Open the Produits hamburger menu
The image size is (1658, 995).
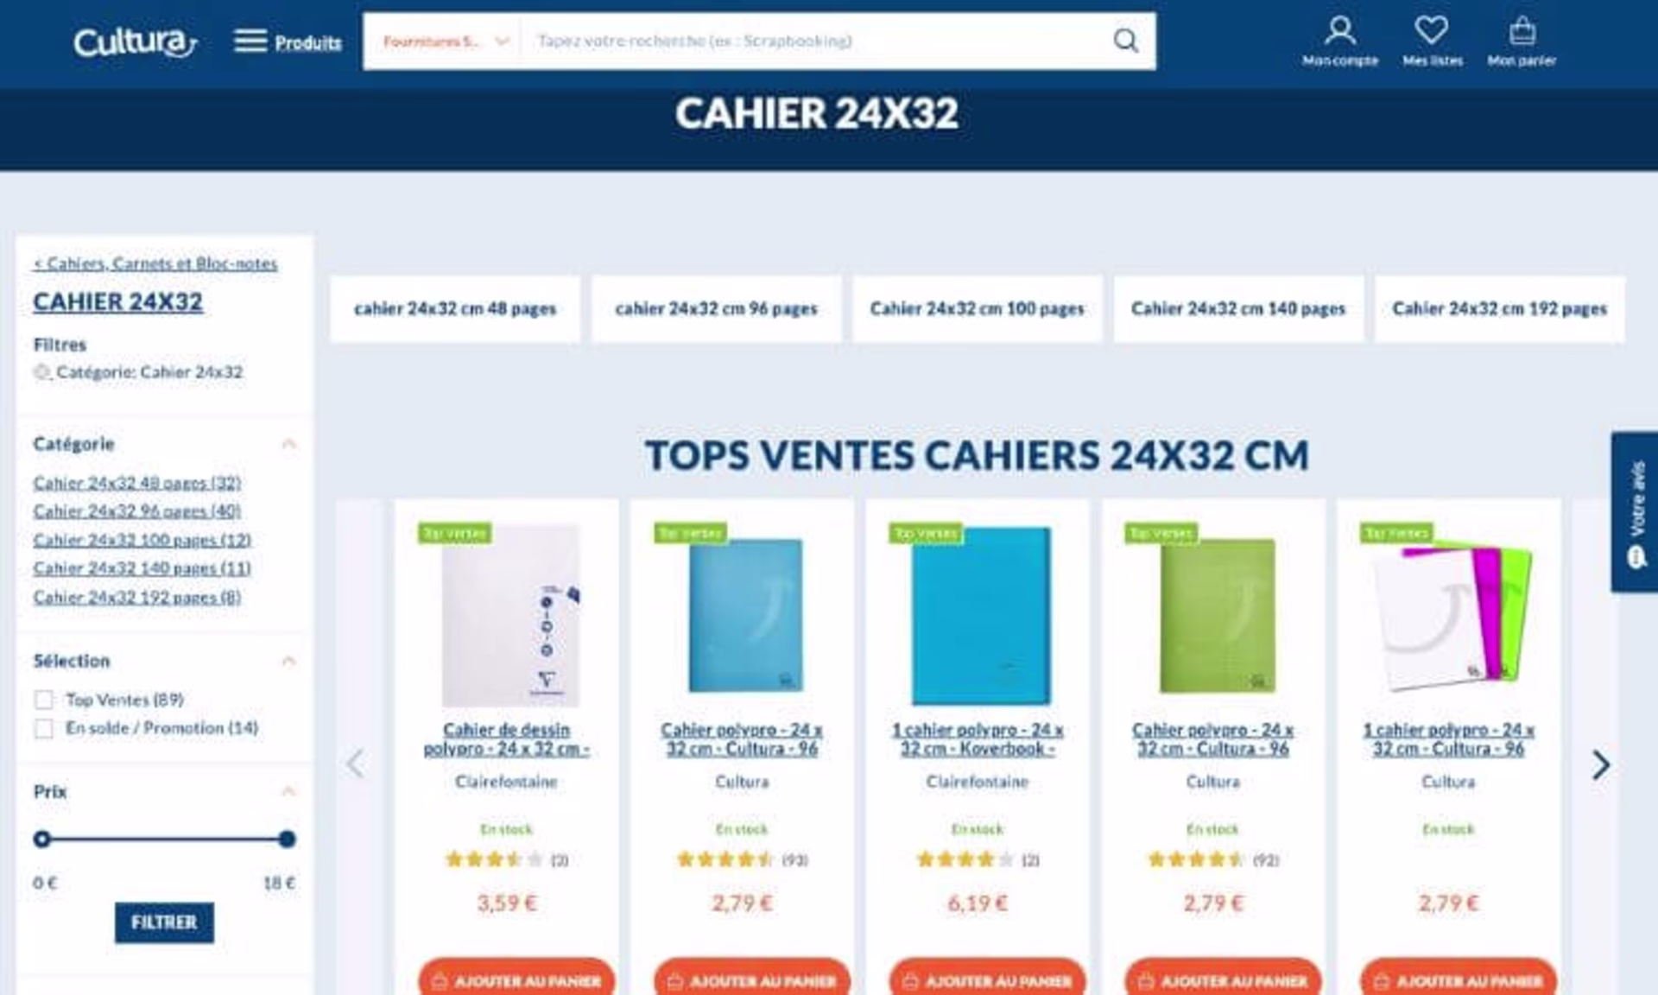(288, 41)
